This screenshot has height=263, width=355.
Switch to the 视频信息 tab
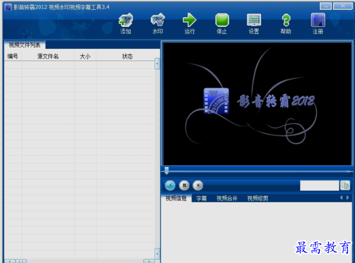click(x=176, y=198)
